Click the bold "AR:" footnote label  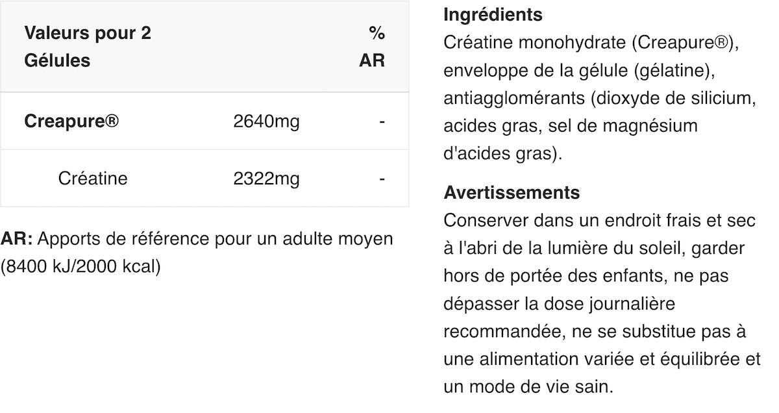click(x=16, y=239)
